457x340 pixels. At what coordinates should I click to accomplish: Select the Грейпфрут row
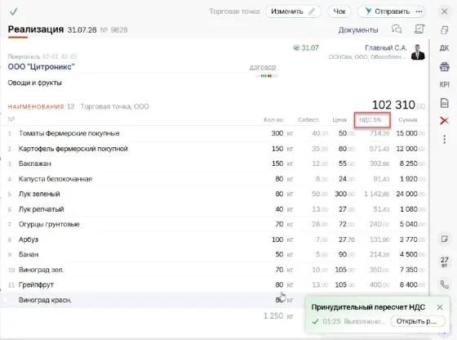214,285
